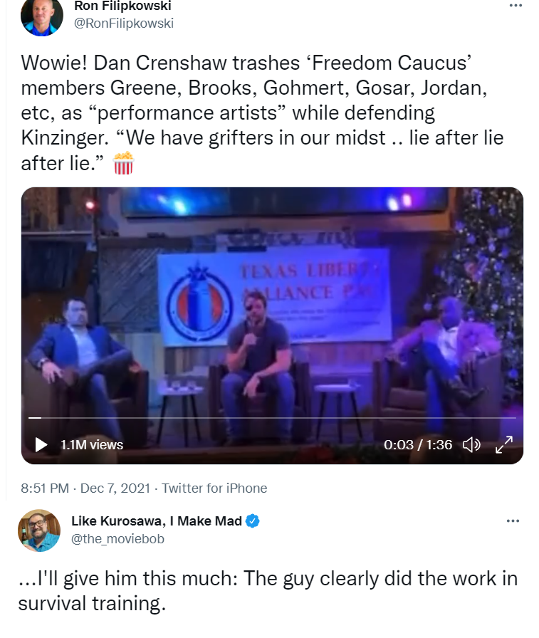Click the Twitter for iPhone source link
The image size is (539, 638).
pos(214,488)
